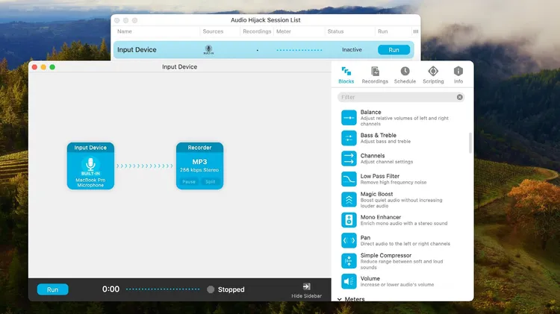Image resolution: width=560 pixels, height=314 pixels.
Task: Click into the Filter search field
Action: coord(401,97)
